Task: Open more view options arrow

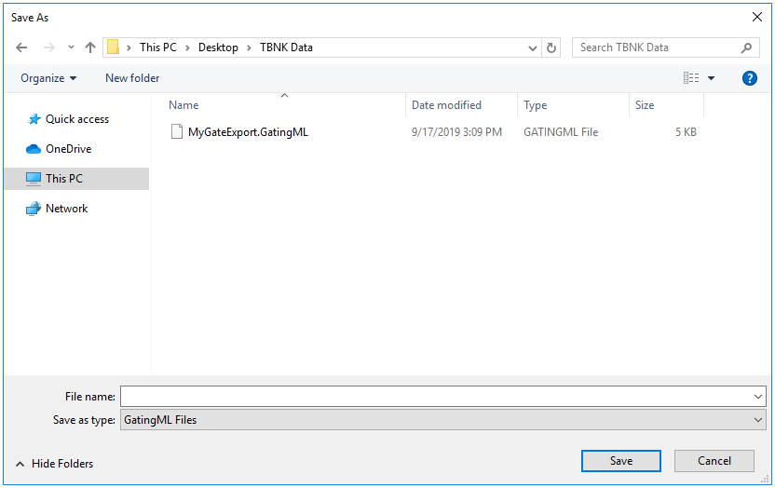Action: click(x=711, y=78)
